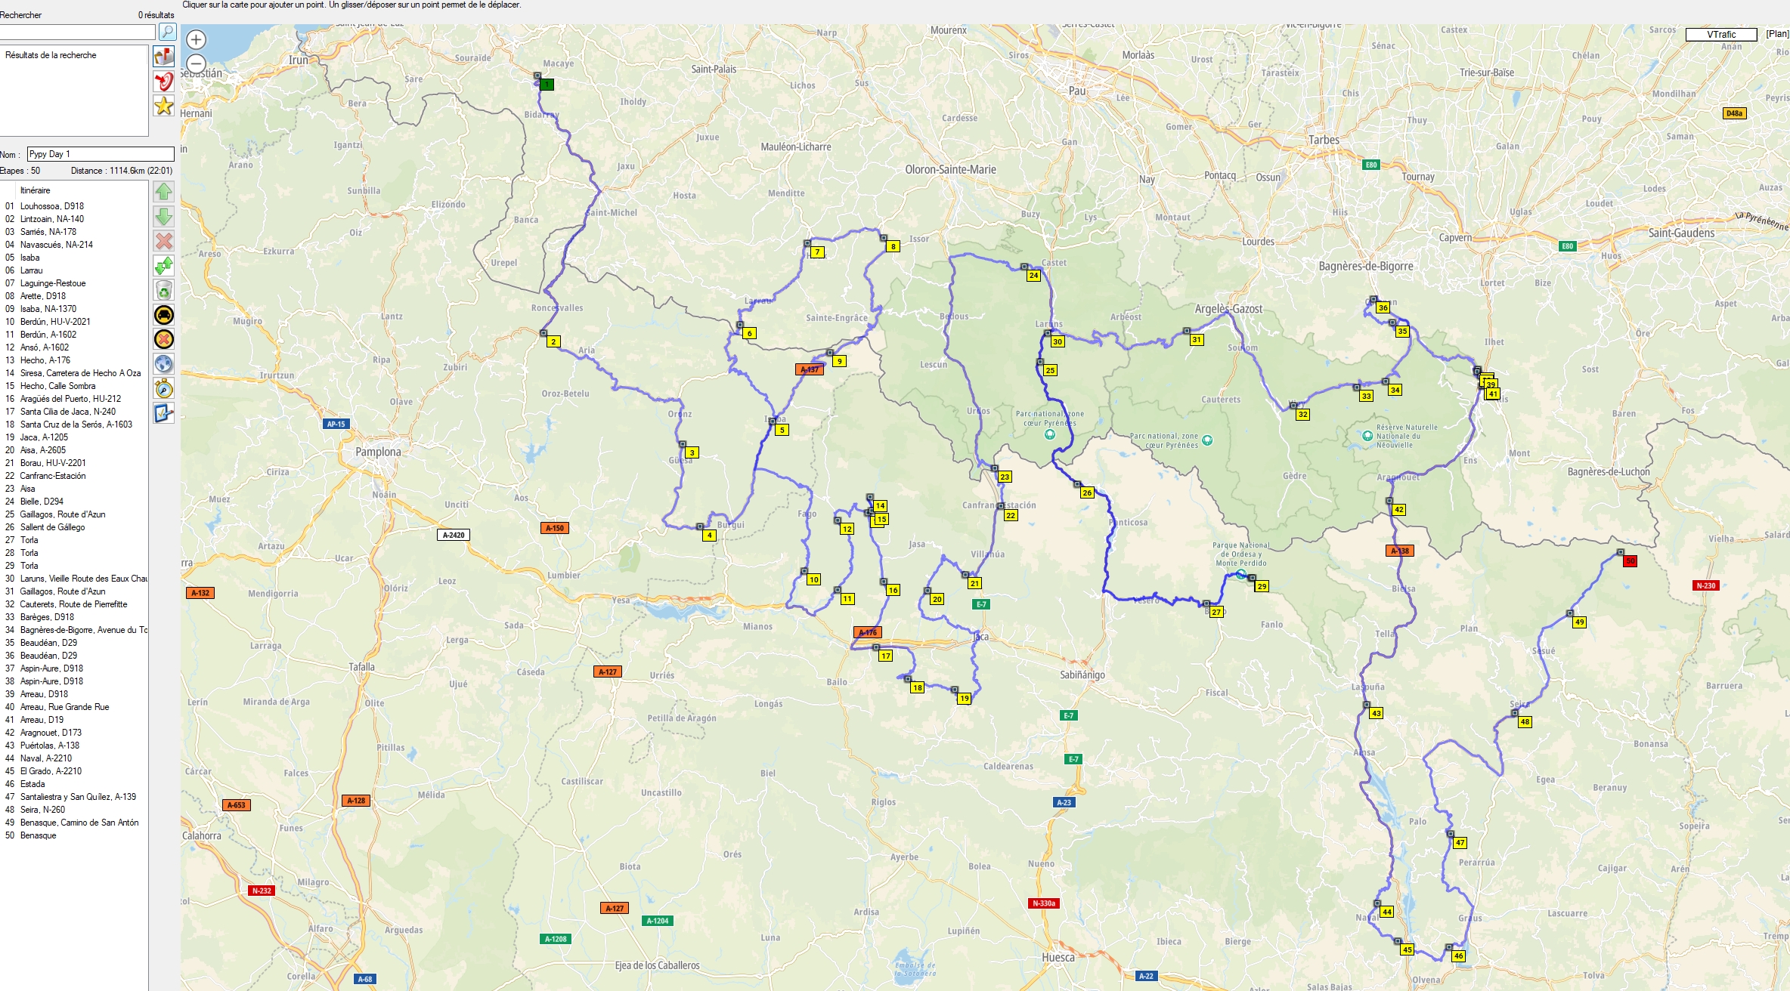Click the checklist edit icon

click(164, 413)
